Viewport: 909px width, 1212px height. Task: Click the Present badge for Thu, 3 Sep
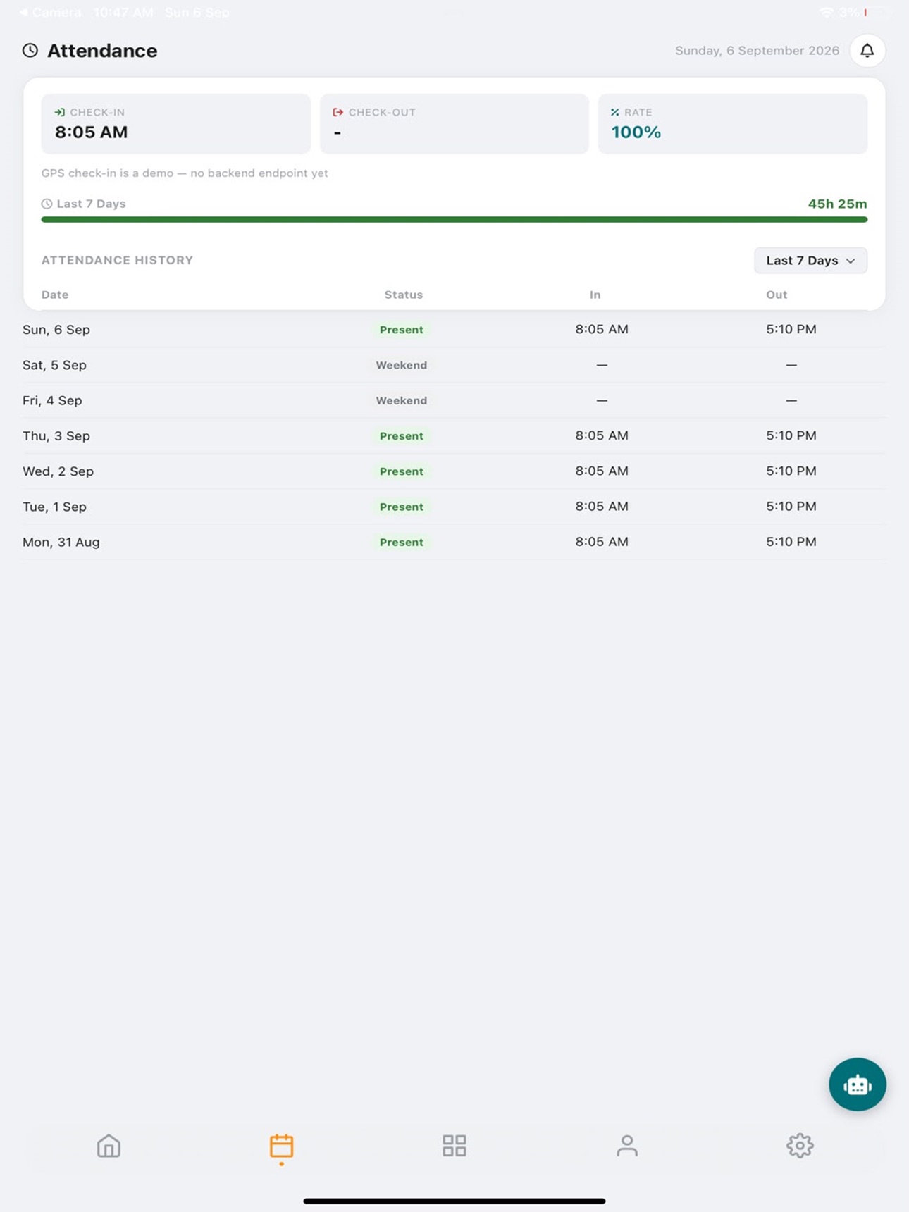click(x=402, y=436)
